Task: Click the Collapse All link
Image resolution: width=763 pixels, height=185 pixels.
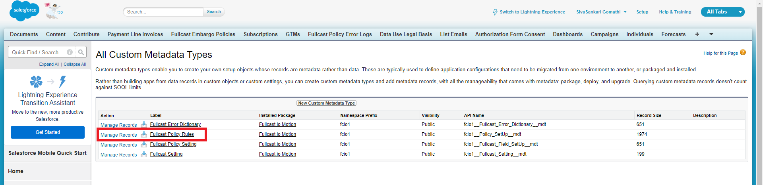Action: pyautogui.click(x=75, y=64)
